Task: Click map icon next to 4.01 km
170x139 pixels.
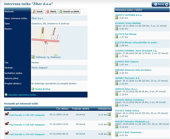Action: (x=117, y=135)
